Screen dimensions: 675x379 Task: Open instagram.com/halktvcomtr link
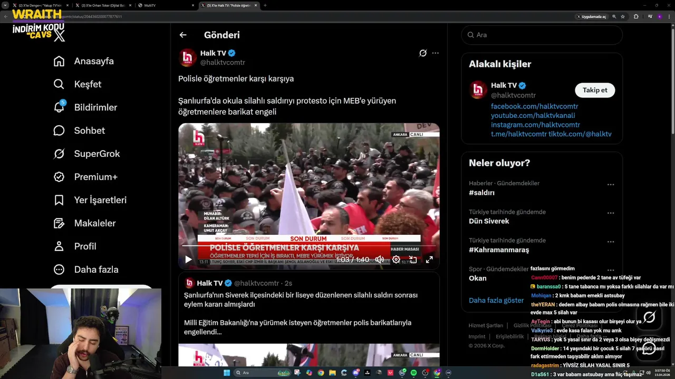(x=535, y=125)
